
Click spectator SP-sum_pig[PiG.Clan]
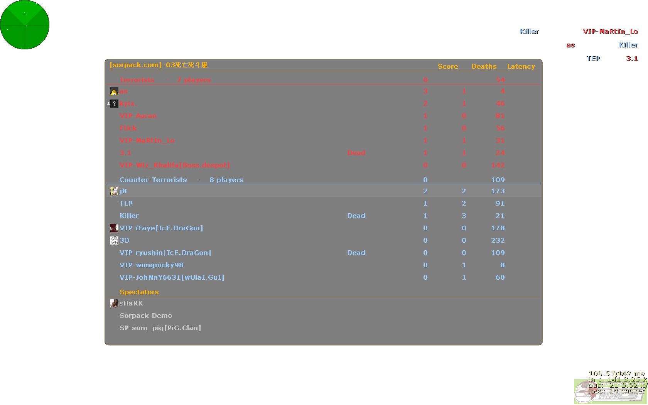160,328
